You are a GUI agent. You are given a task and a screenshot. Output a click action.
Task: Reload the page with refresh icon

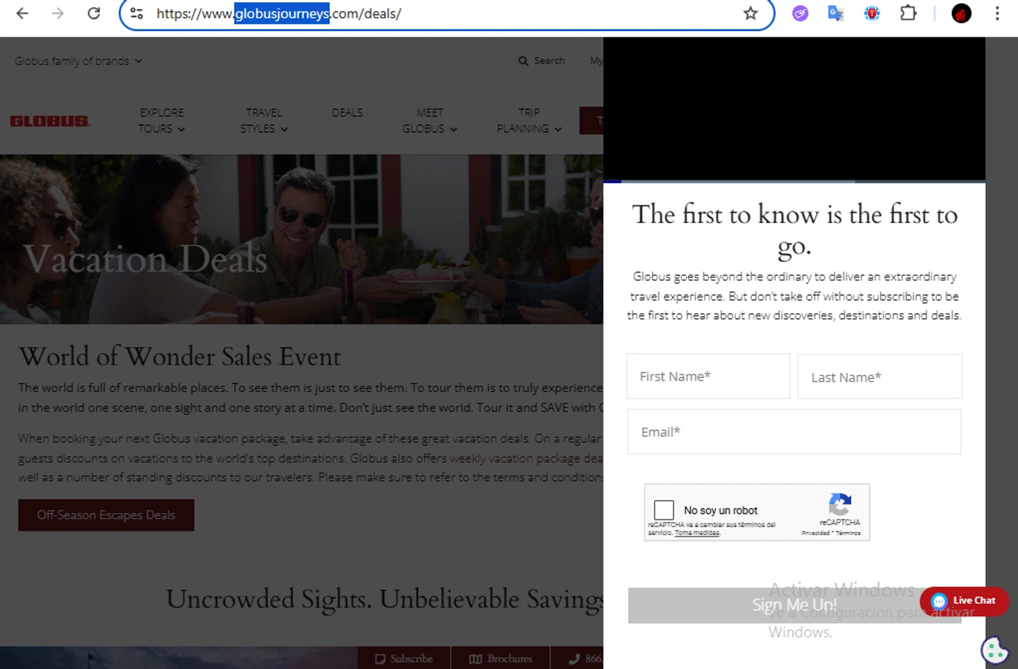[x=94, y=14]
